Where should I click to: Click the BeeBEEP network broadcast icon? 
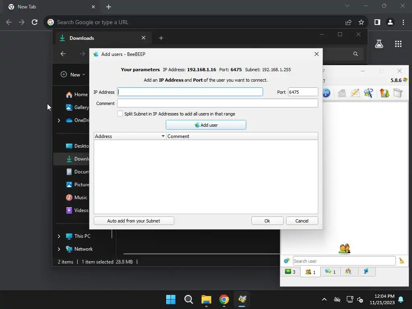coord(326,93)
